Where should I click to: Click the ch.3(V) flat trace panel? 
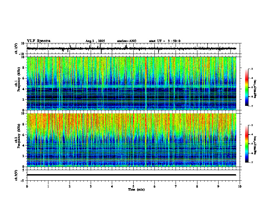pos(134,175)
